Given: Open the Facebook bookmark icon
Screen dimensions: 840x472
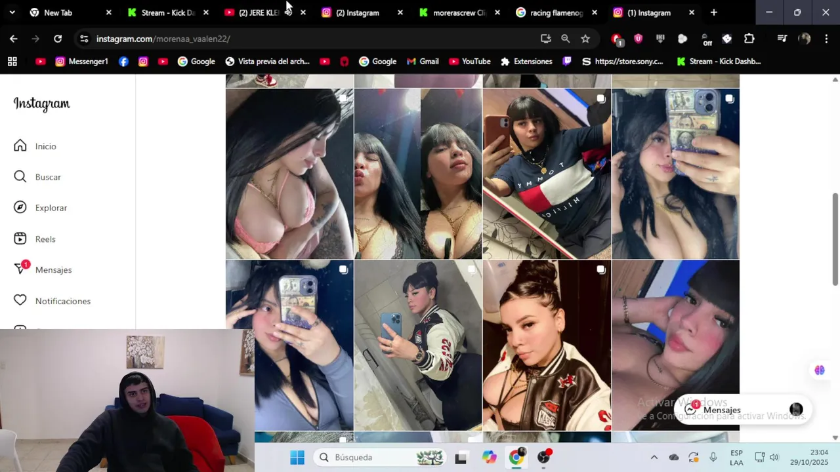Looking at the screenshot, I should (123, 62).
